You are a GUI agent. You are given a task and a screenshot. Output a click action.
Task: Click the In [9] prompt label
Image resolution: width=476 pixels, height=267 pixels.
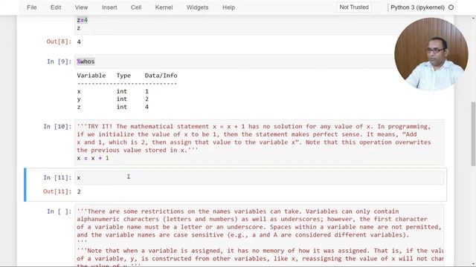click(59, 62)
